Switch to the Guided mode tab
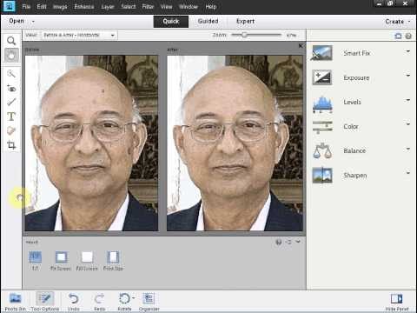This screenshot has height=313, width=417. pos(208,21)
